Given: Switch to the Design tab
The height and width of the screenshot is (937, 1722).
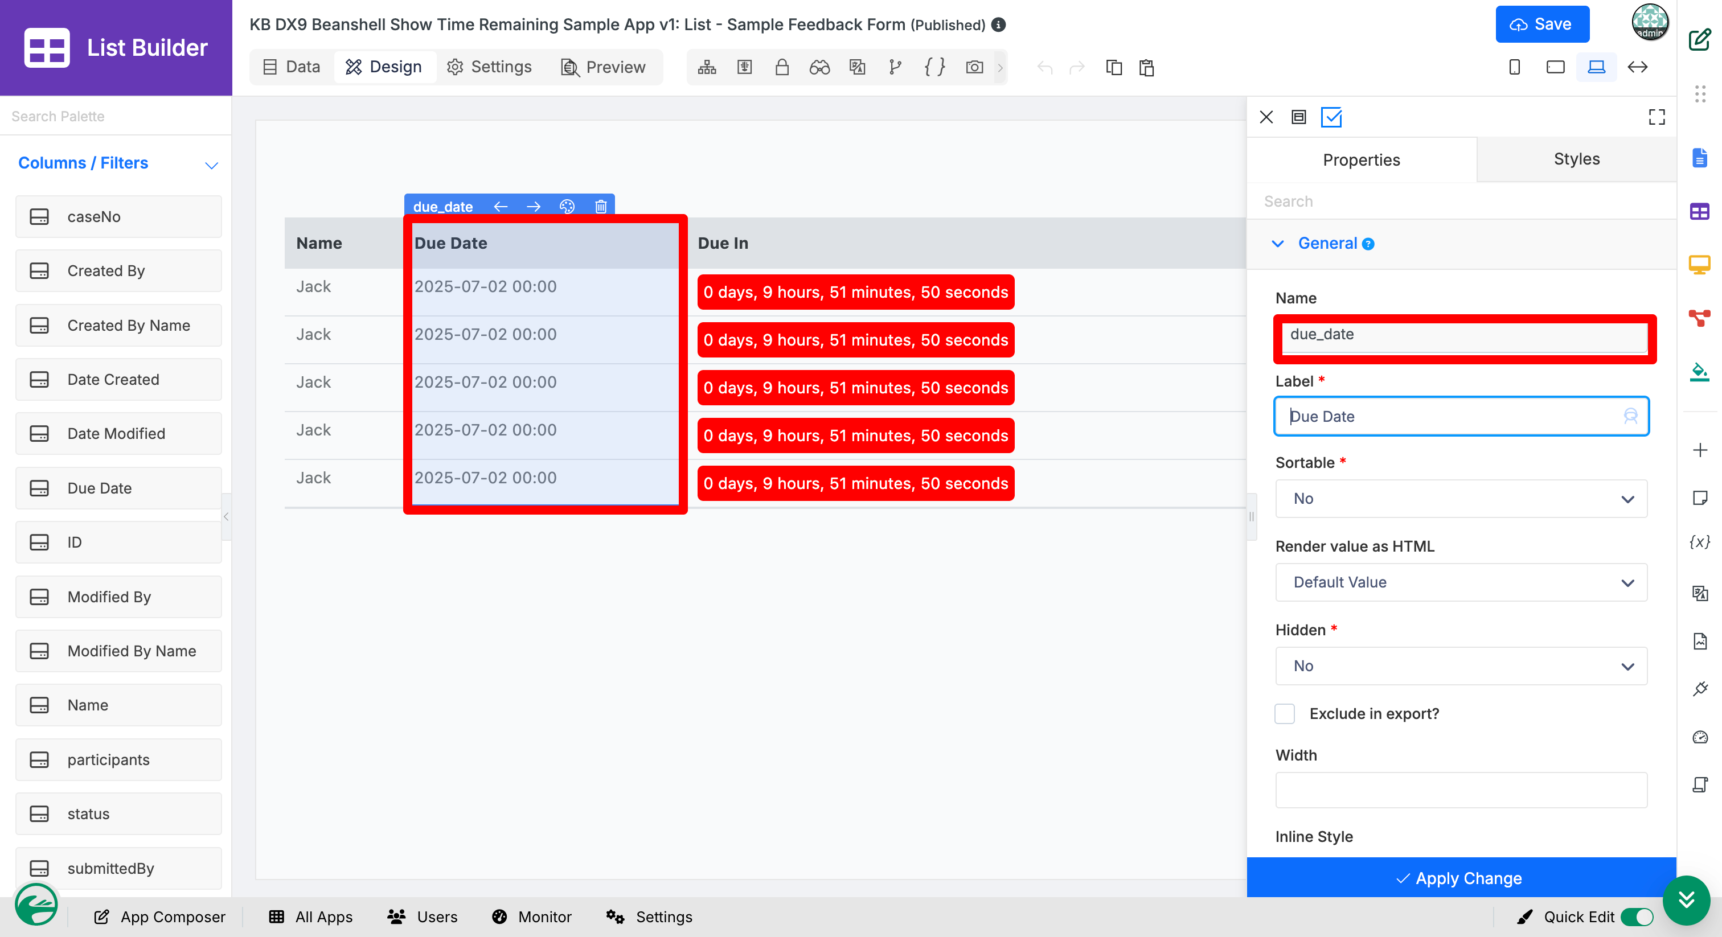Looking at the screenshot, I should [384, 67].
